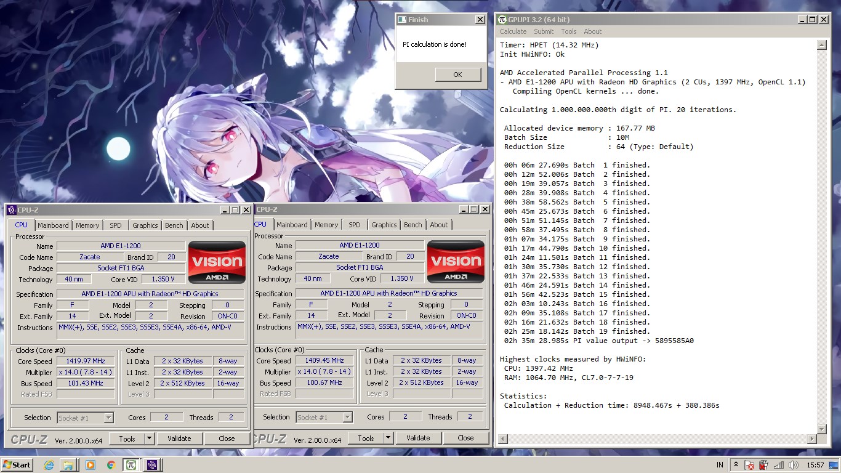Click the AMD Vision logo in the right CPU-Z window
This screenshot has height=473, width=841.
(456, 261)
